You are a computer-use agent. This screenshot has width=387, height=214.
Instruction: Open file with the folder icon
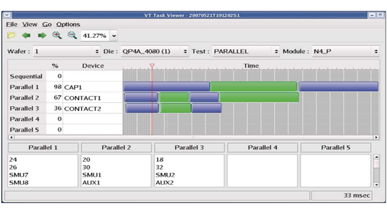tap(12, 35)
